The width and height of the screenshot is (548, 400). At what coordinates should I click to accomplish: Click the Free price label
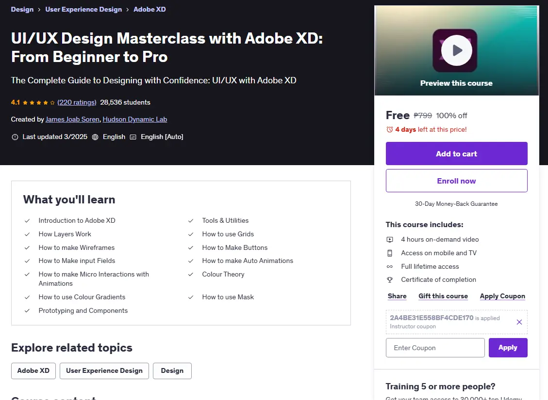(x=398, y=115)
